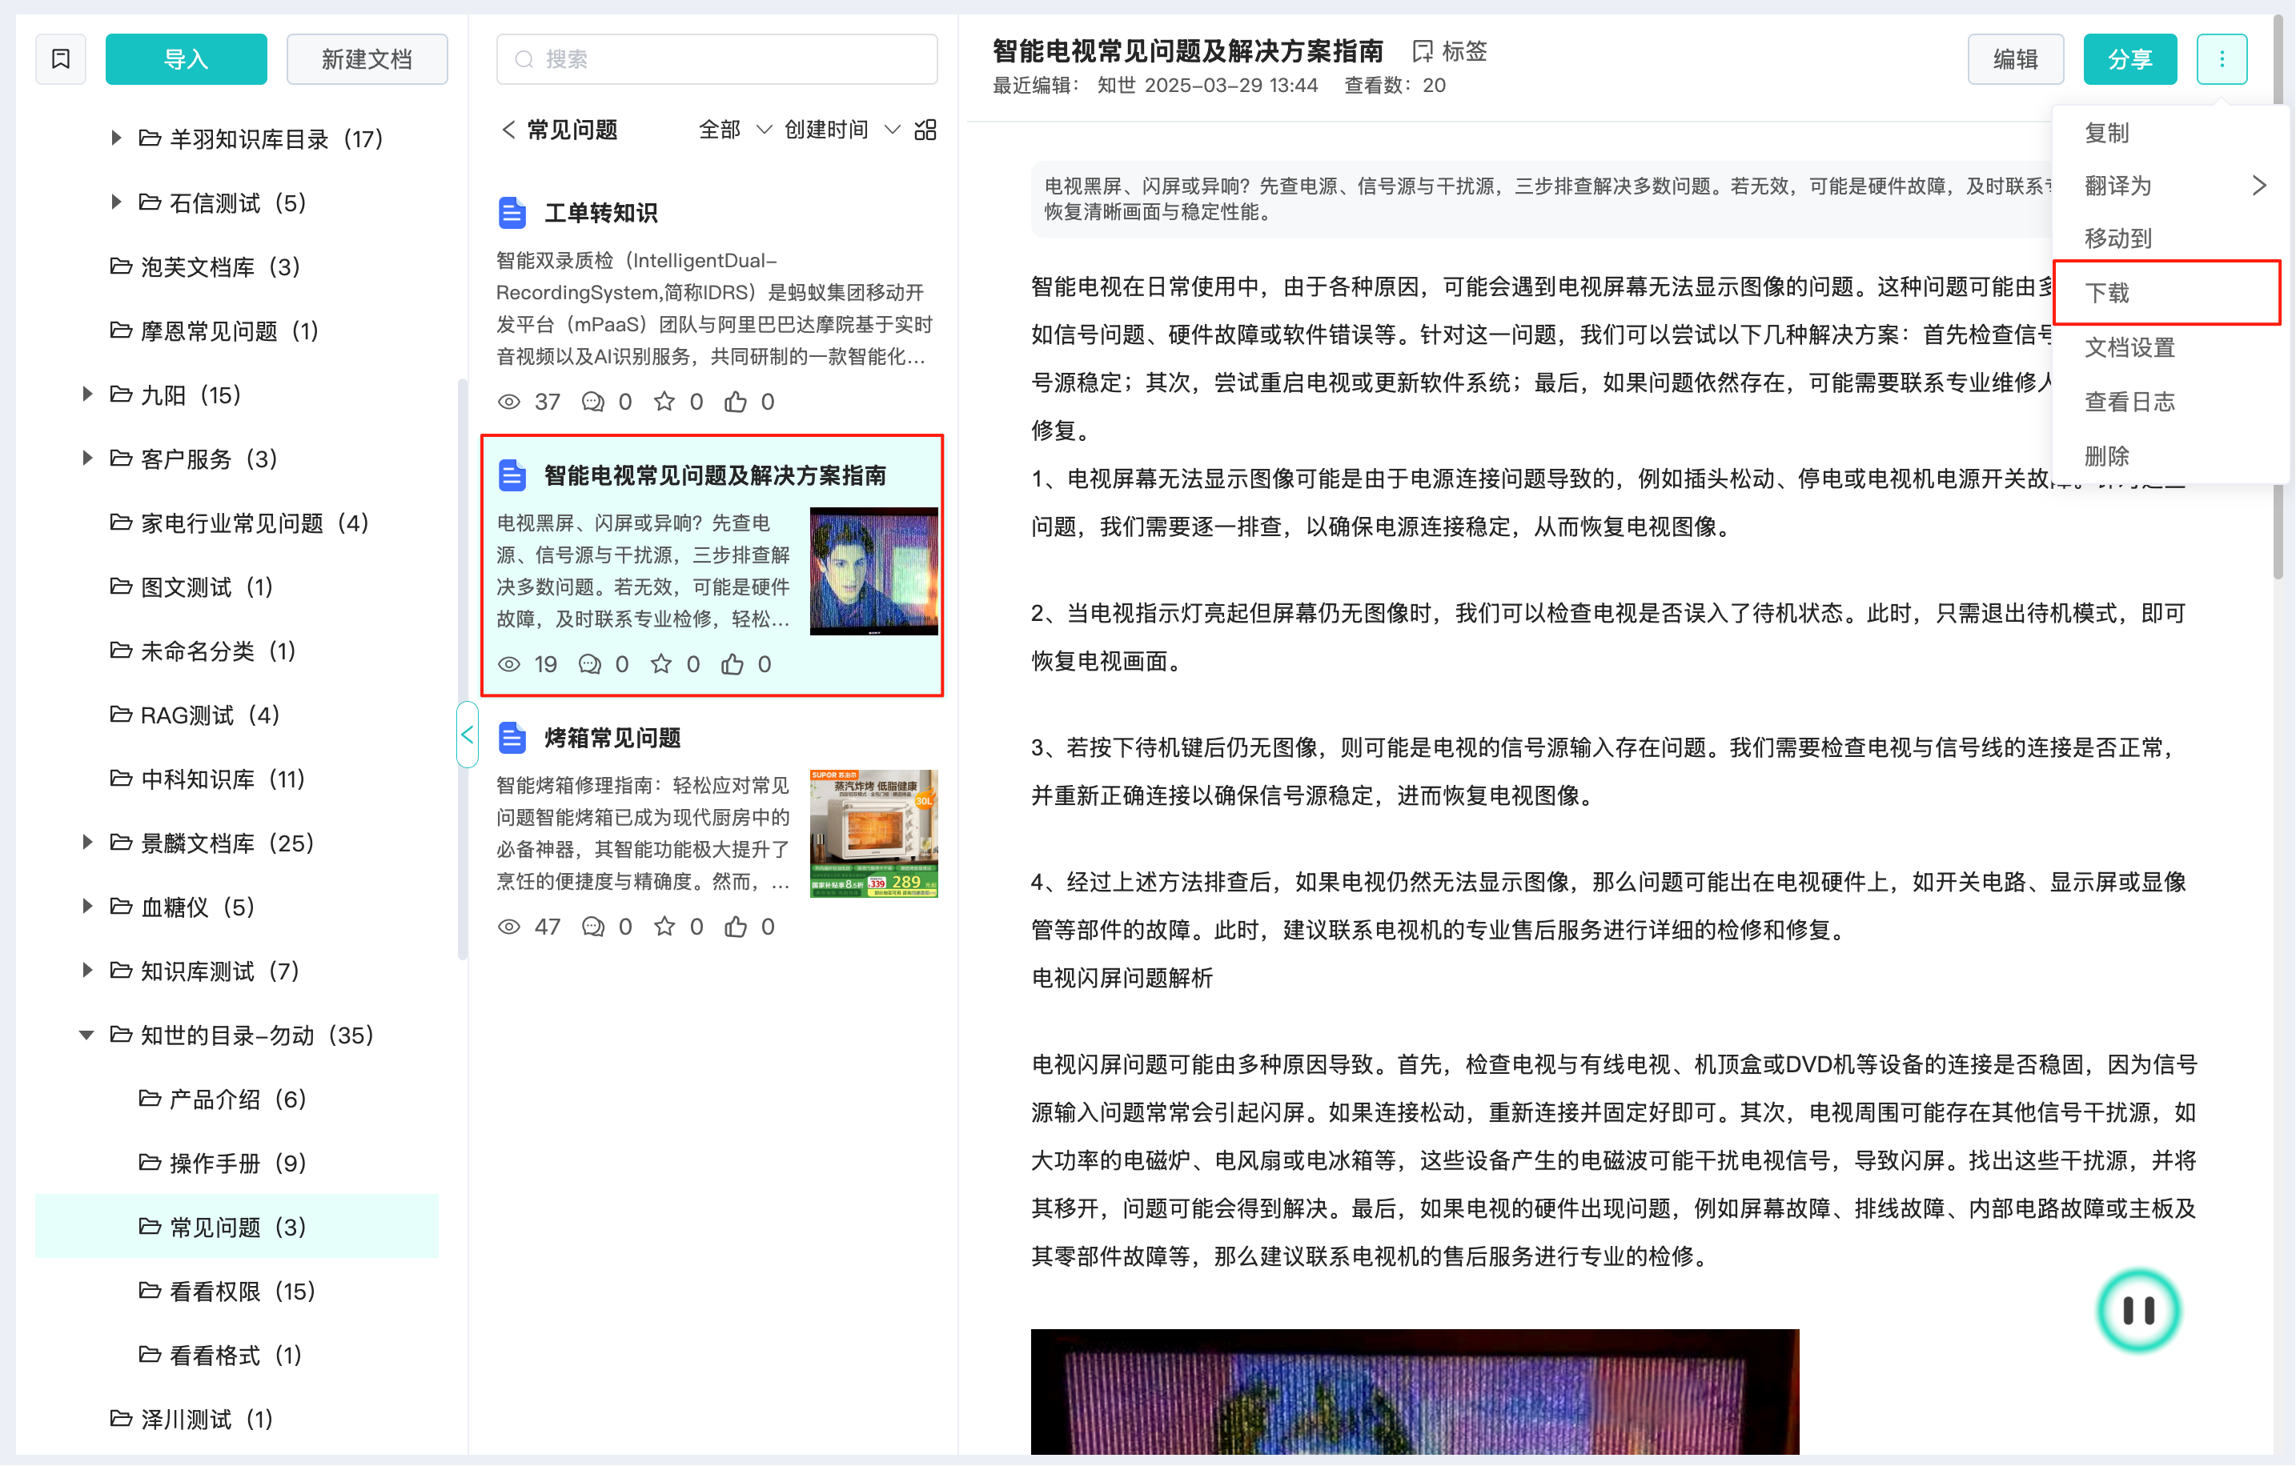Click the thumbs-up icon on the 烤箱常见问题 card
The height and width of the screenshot is (1466, 2296).
[735, 927]
